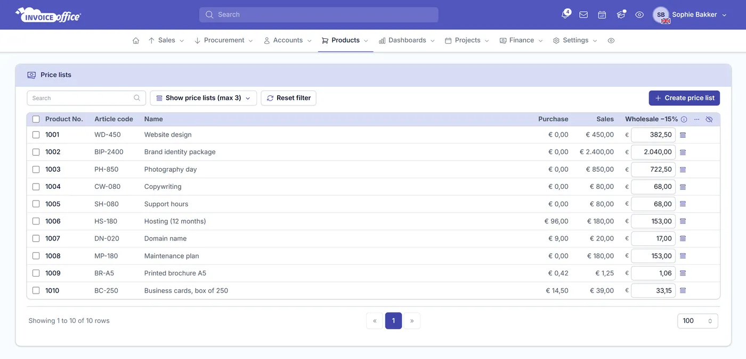Click the magnifier icon in table search
The width and height of the screenshot is (746, 359).
[x=137, y=98]
